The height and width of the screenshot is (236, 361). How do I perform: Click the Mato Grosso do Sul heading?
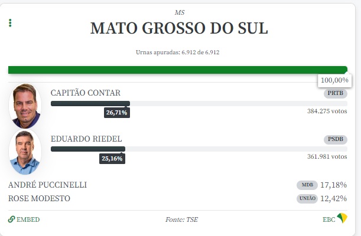[180, 28]
